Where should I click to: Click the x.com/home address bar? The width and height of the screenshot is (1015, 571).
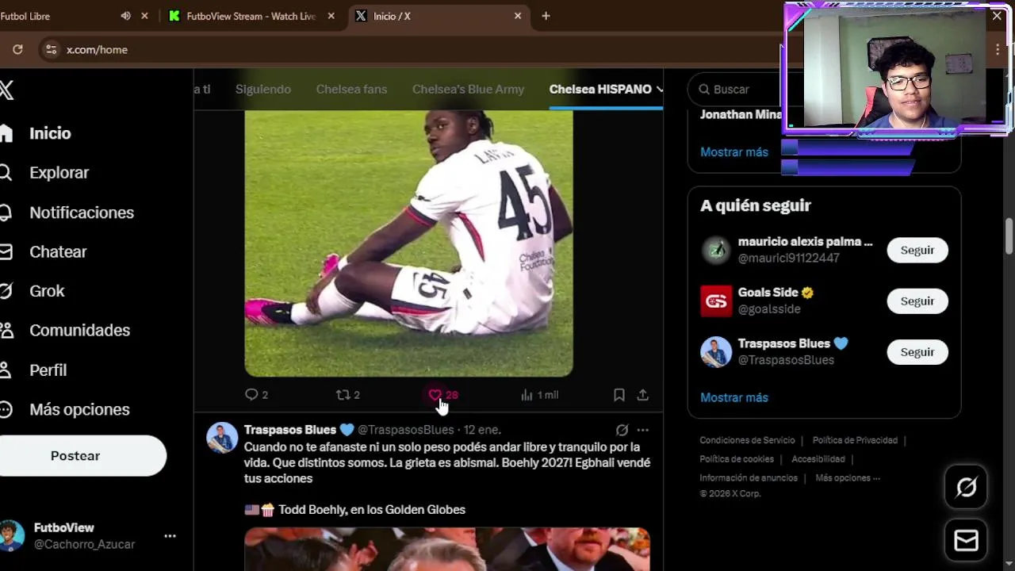pyautogui.click(x=96, y=49)
